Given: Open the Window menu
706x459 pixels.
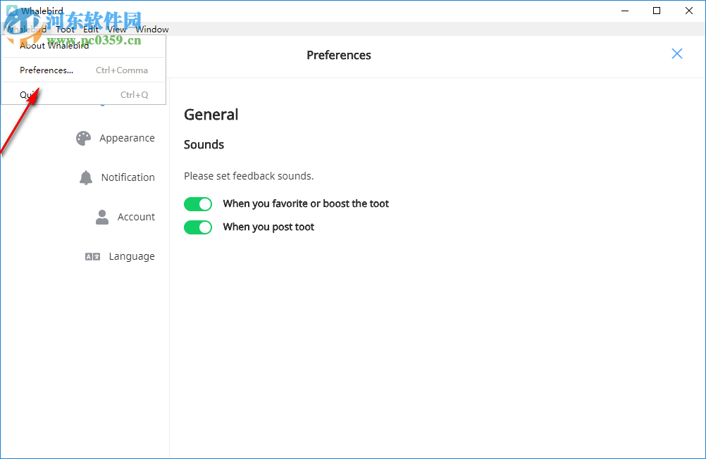Looking at the screenshot, I should click(152, 30).
